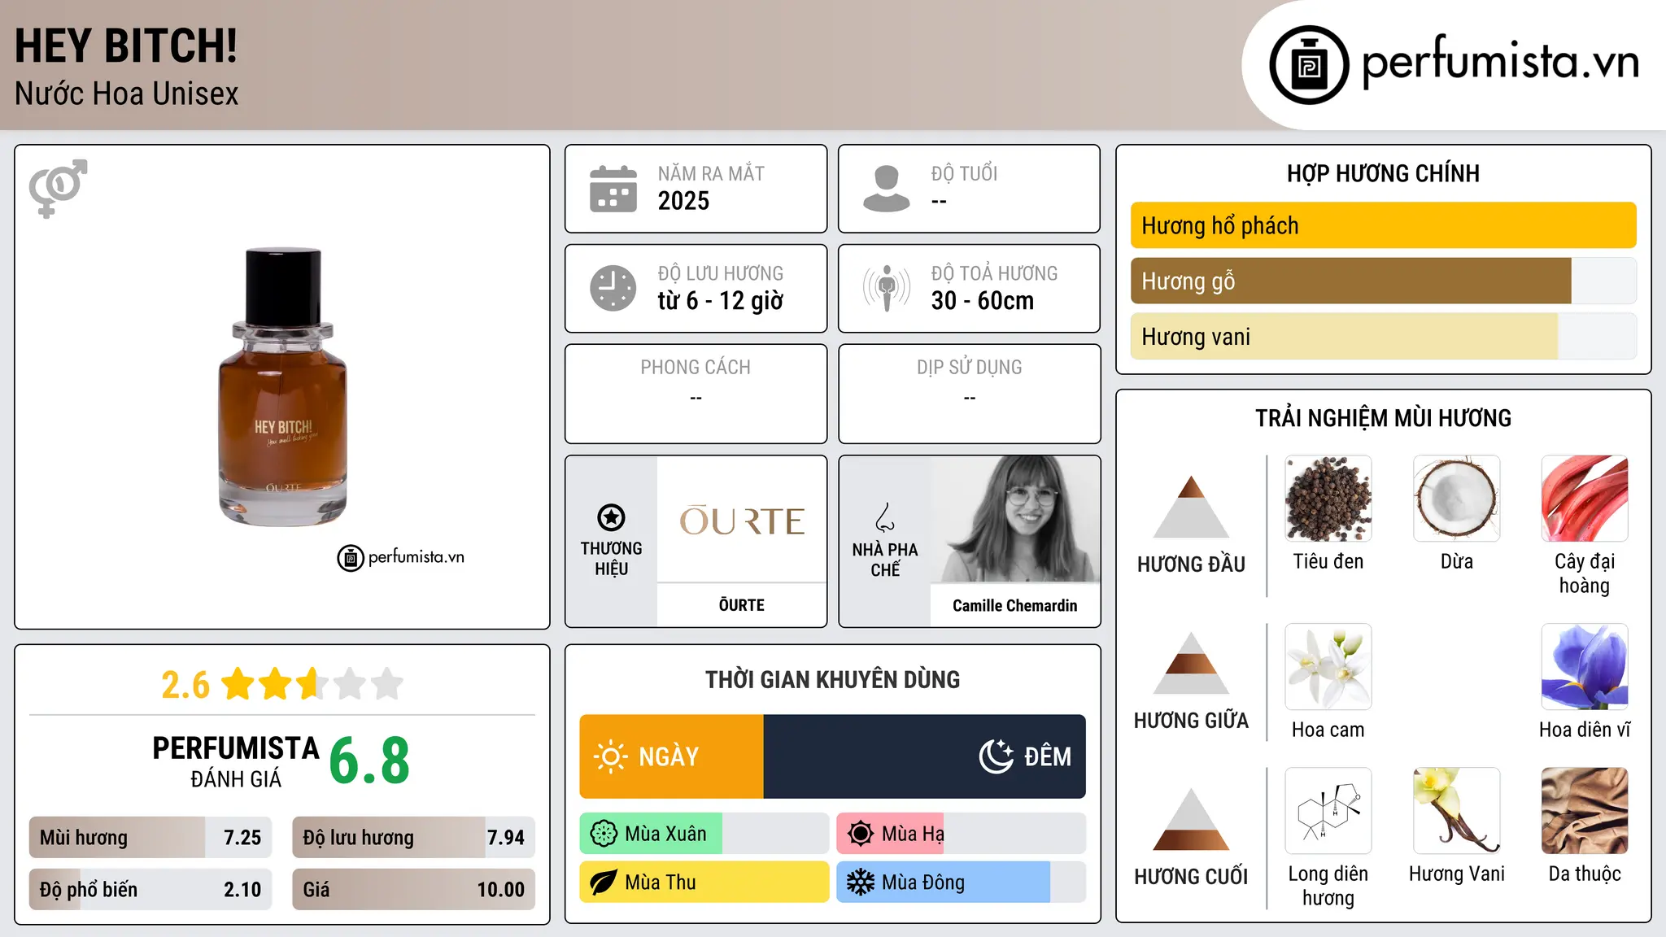
Task: Click the top notes pyramid icon
Action: 1191,507
